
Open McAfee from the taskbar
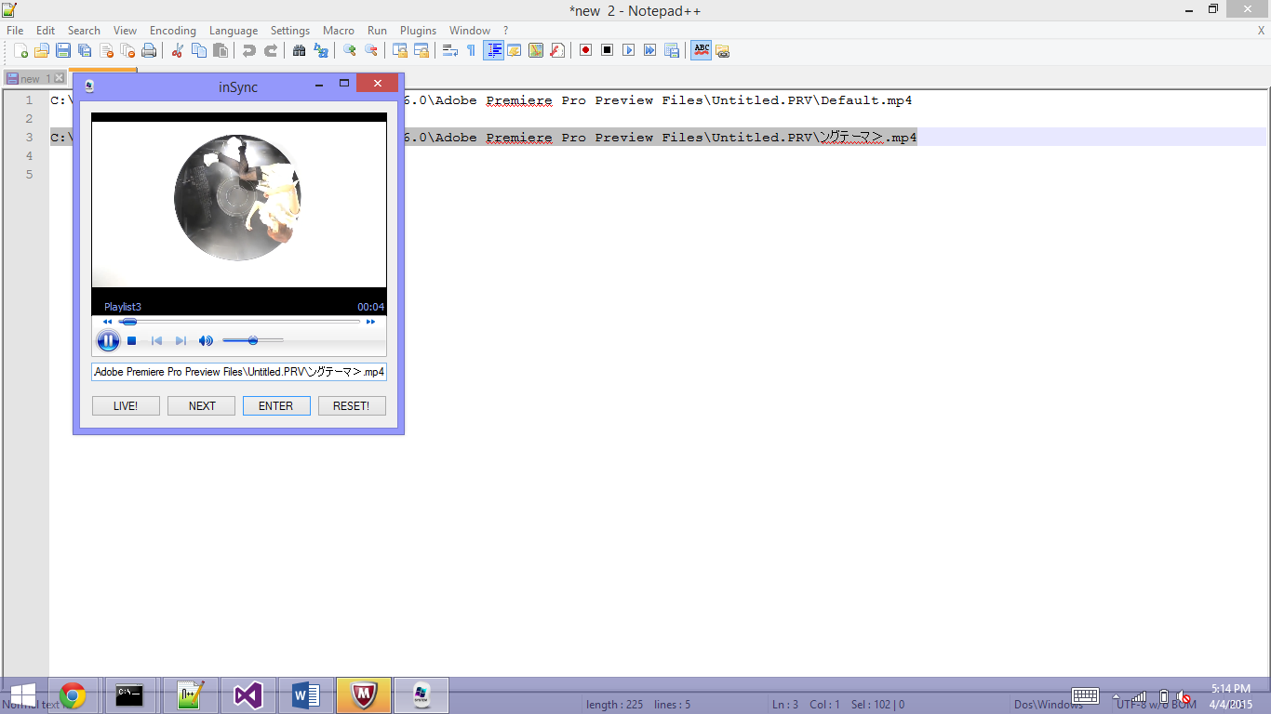point(363,695)
